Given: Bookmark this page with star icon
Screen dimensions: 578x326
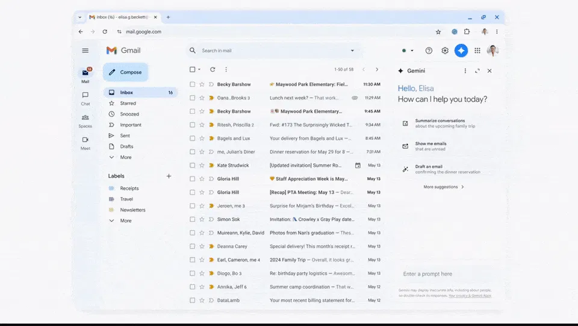Looking at the screenshot, I should pyautogui.click(x=438, y=32).
